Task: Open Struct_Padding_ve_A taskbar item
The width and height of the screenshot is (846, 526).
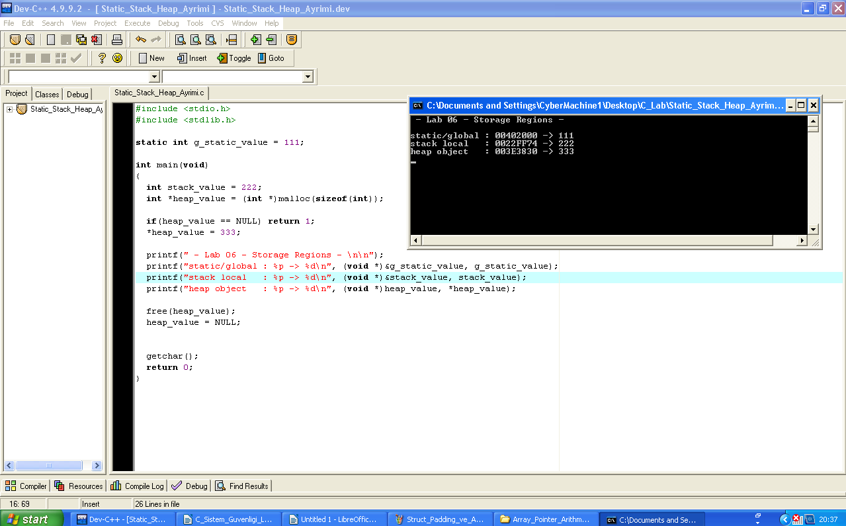Action: click(x=442, y=519)
